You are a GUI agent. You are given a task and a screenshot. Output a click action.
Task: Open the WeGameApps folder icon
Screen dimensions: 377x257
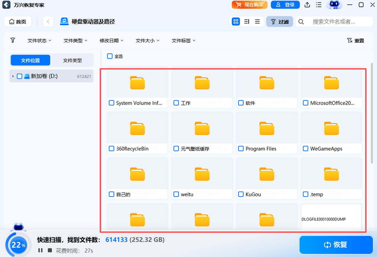(331, 128)
